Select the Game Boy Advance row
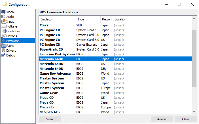Image resolution: width=199 pixels, height=124 pixels. click(x=115, y=73)
